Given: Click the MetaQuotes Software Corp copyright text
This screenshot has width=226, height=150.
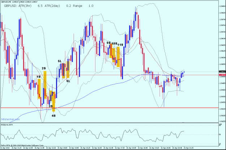Looking at the screenshot, I should (22, 145).
